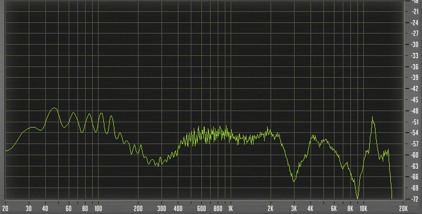Screen dimensions: 422x214
Task: Click the sharp spectrum peak above 10K
Action: [373, 118]
